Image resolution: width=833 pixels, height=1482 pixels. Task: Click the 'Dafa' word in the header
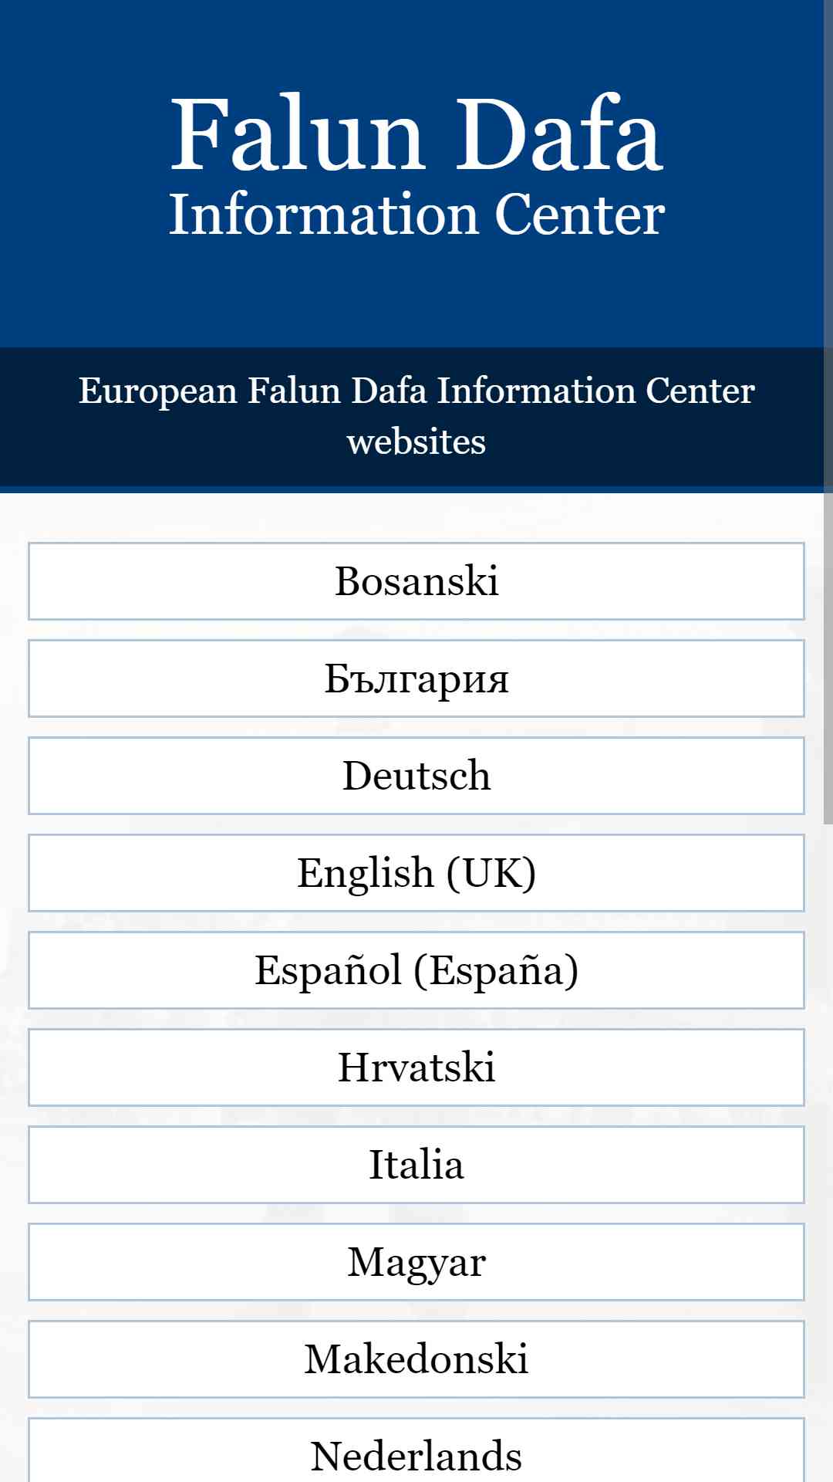[560, 134]
